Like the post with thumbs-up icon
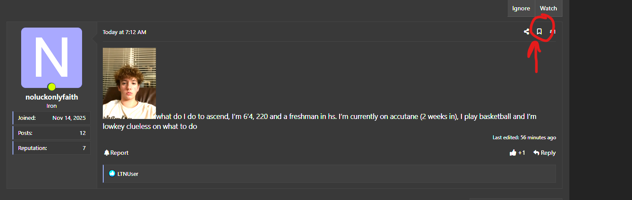The width and height of the screenshot is (632, 200). coord(513,153)
